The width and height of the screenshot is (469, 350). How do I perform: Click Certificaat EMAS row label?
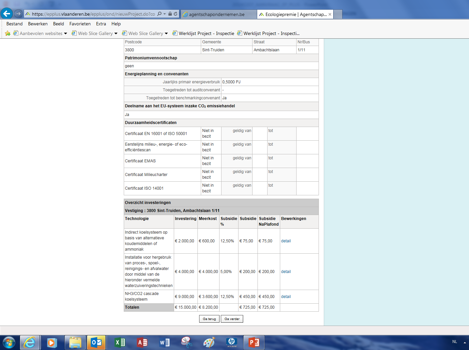(140, 161)
